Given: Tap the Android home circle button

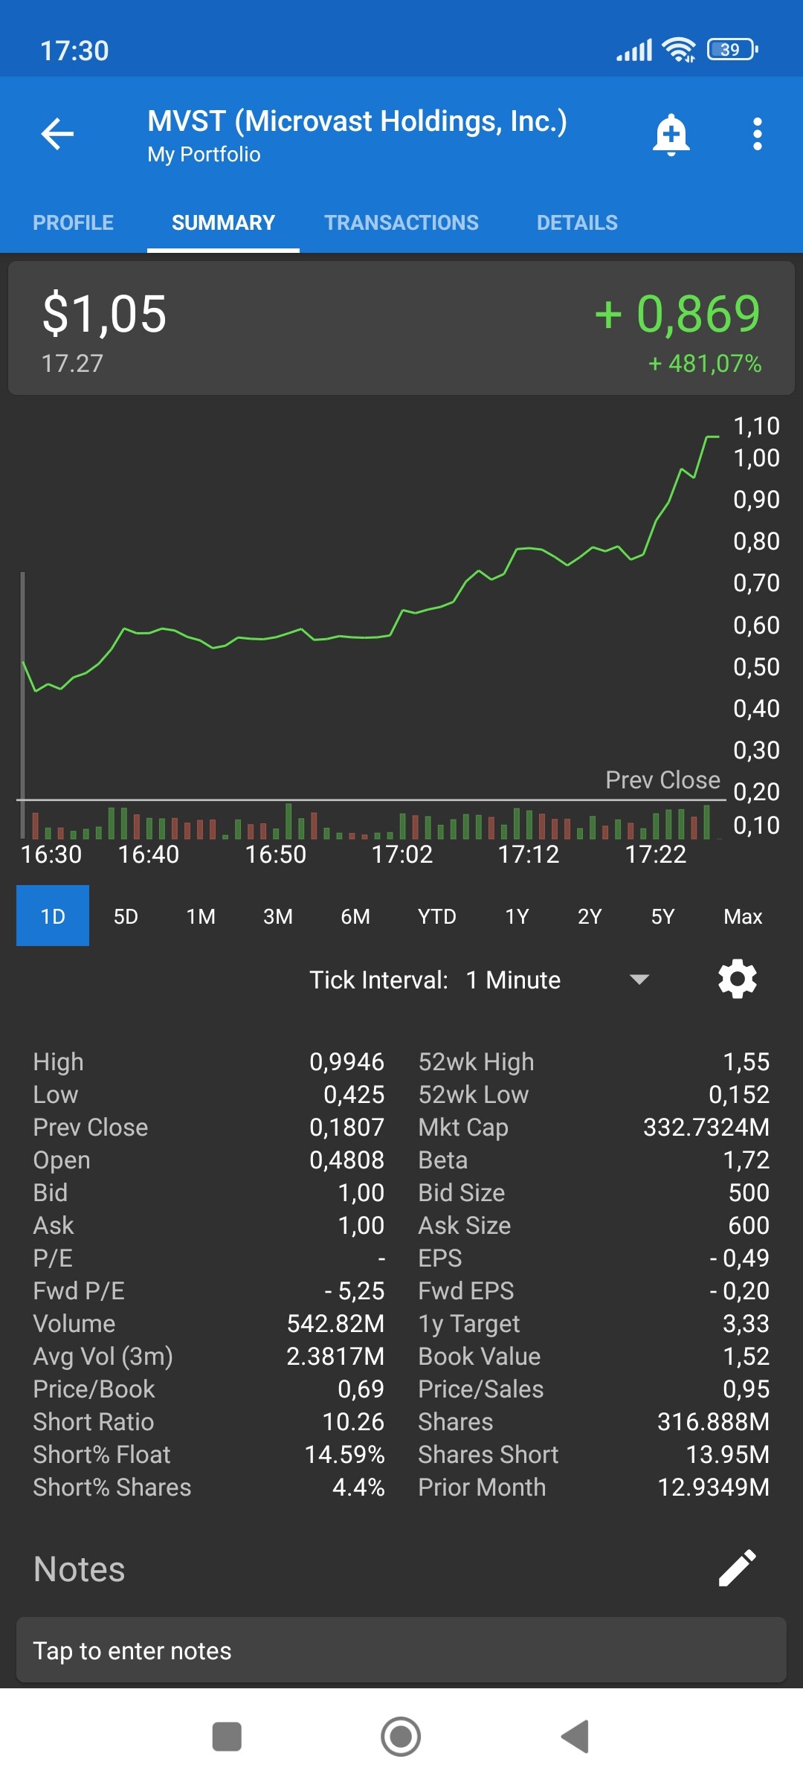Looking at the screenshot, I should 401,1737.
